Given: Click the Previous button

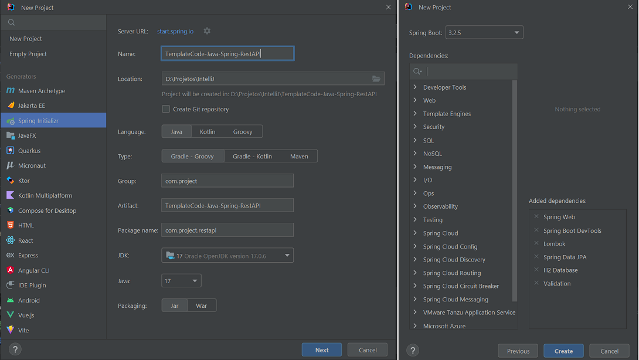Looking at the screenshot, I should pos(518,351).
